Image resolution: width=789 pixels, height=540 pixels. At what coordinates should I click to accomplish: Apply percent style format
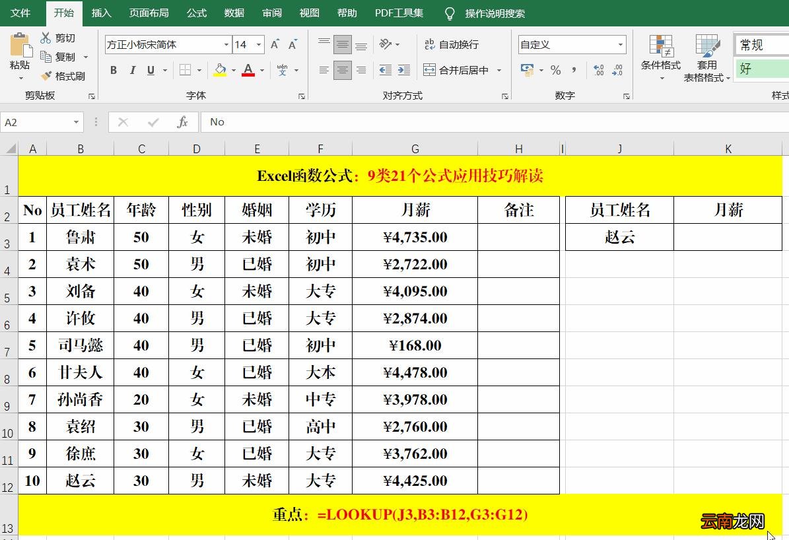coord(555,70)
